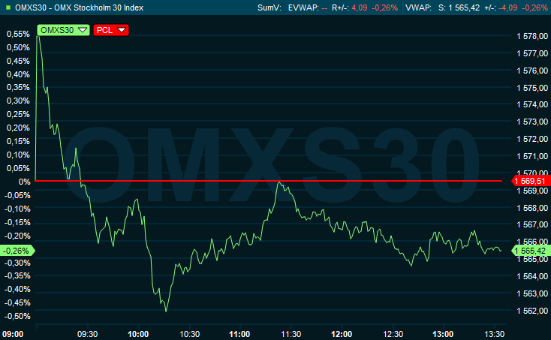Screen dimensions: 551x340
Task: Click the '12:00' time axis label
Action: pyautogui.click(x=342, y=334)
